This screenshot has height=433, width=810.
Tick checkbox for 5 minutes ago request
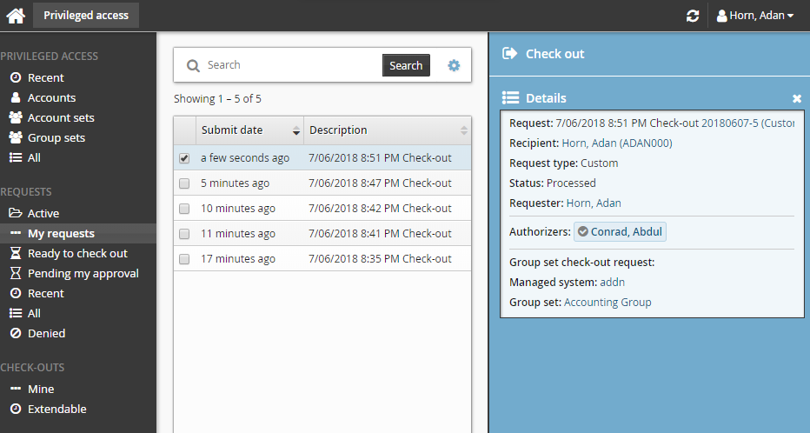pyautogui.click(x=184, y=183)
